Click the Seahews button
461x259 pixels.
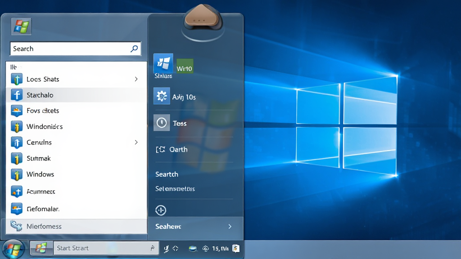(195, 227)
